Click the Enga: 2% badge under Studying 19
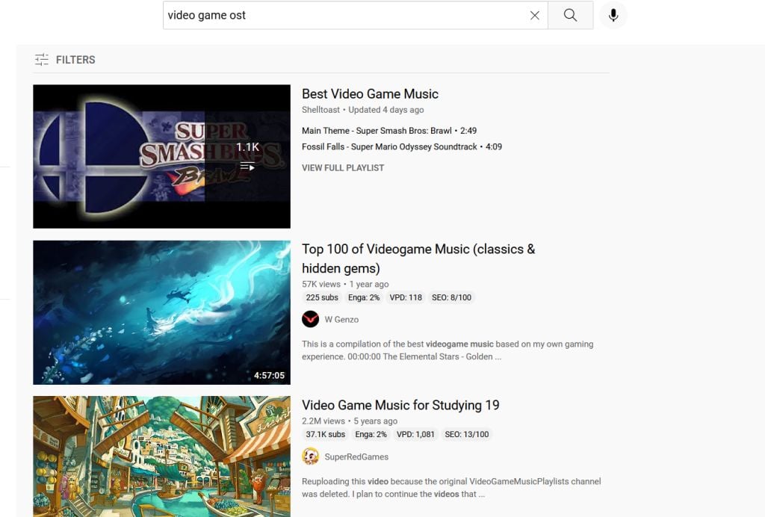Viewport: 765px width, 517px height. point(371,435)
